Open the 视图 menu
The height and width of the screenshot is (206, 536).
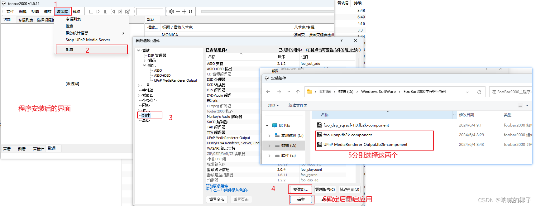(35, 12)
